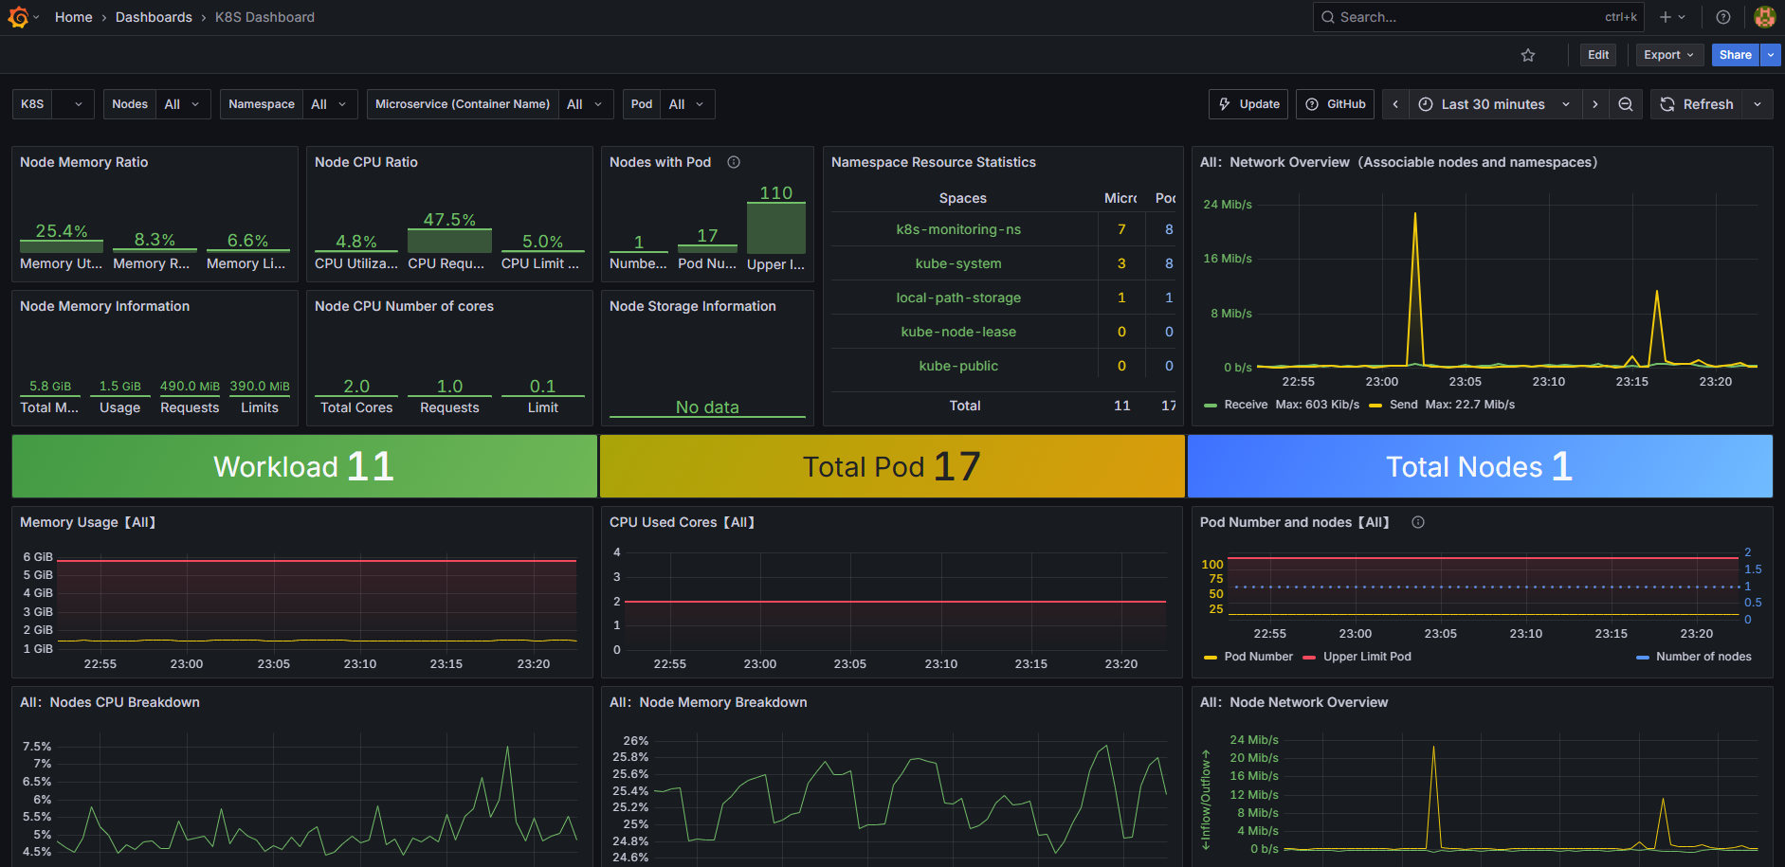
Task: Open the Export dropdown menu
Action: click(1668, 55)
